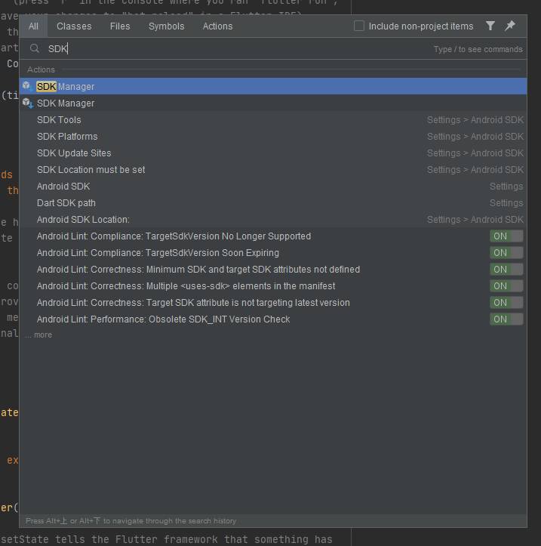541x546 pixels.
Task: Toggle Target SDK not targeting latest version
Action: 506,303
